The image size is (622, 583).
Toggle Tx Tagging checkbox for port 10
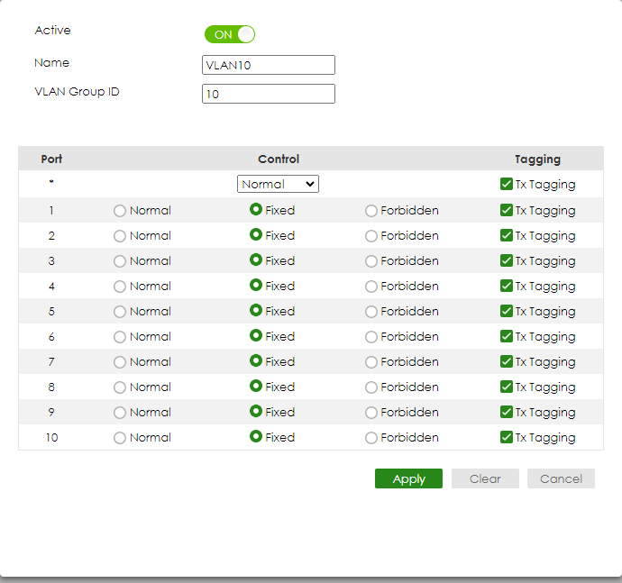pos(507,437)
